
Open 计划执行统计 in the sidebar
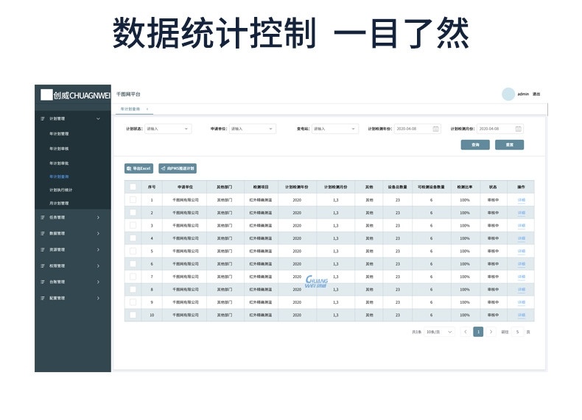(x=61, y=190)
